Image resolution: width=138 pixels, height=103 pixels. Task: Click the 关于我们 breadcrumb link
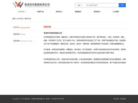tap(20, 18)
